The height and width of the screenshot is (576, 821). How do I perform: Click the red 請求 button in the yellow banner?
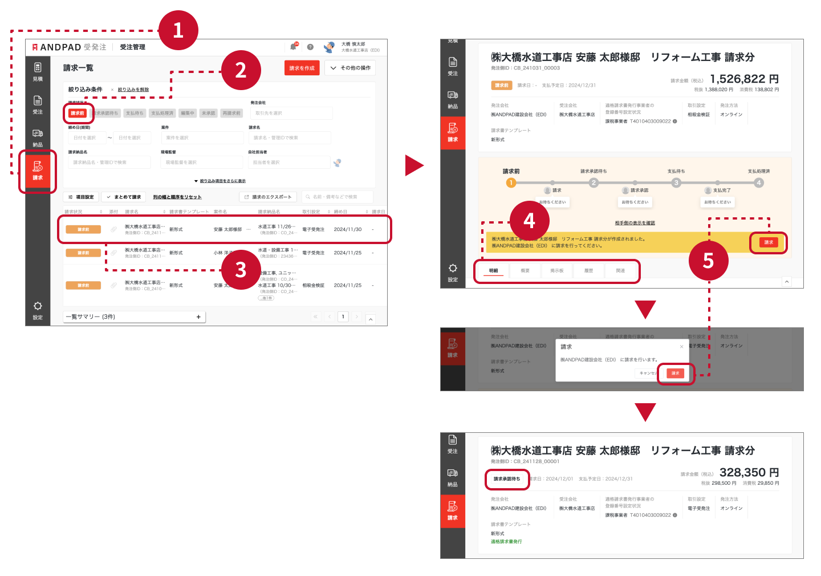coord(769,242)
